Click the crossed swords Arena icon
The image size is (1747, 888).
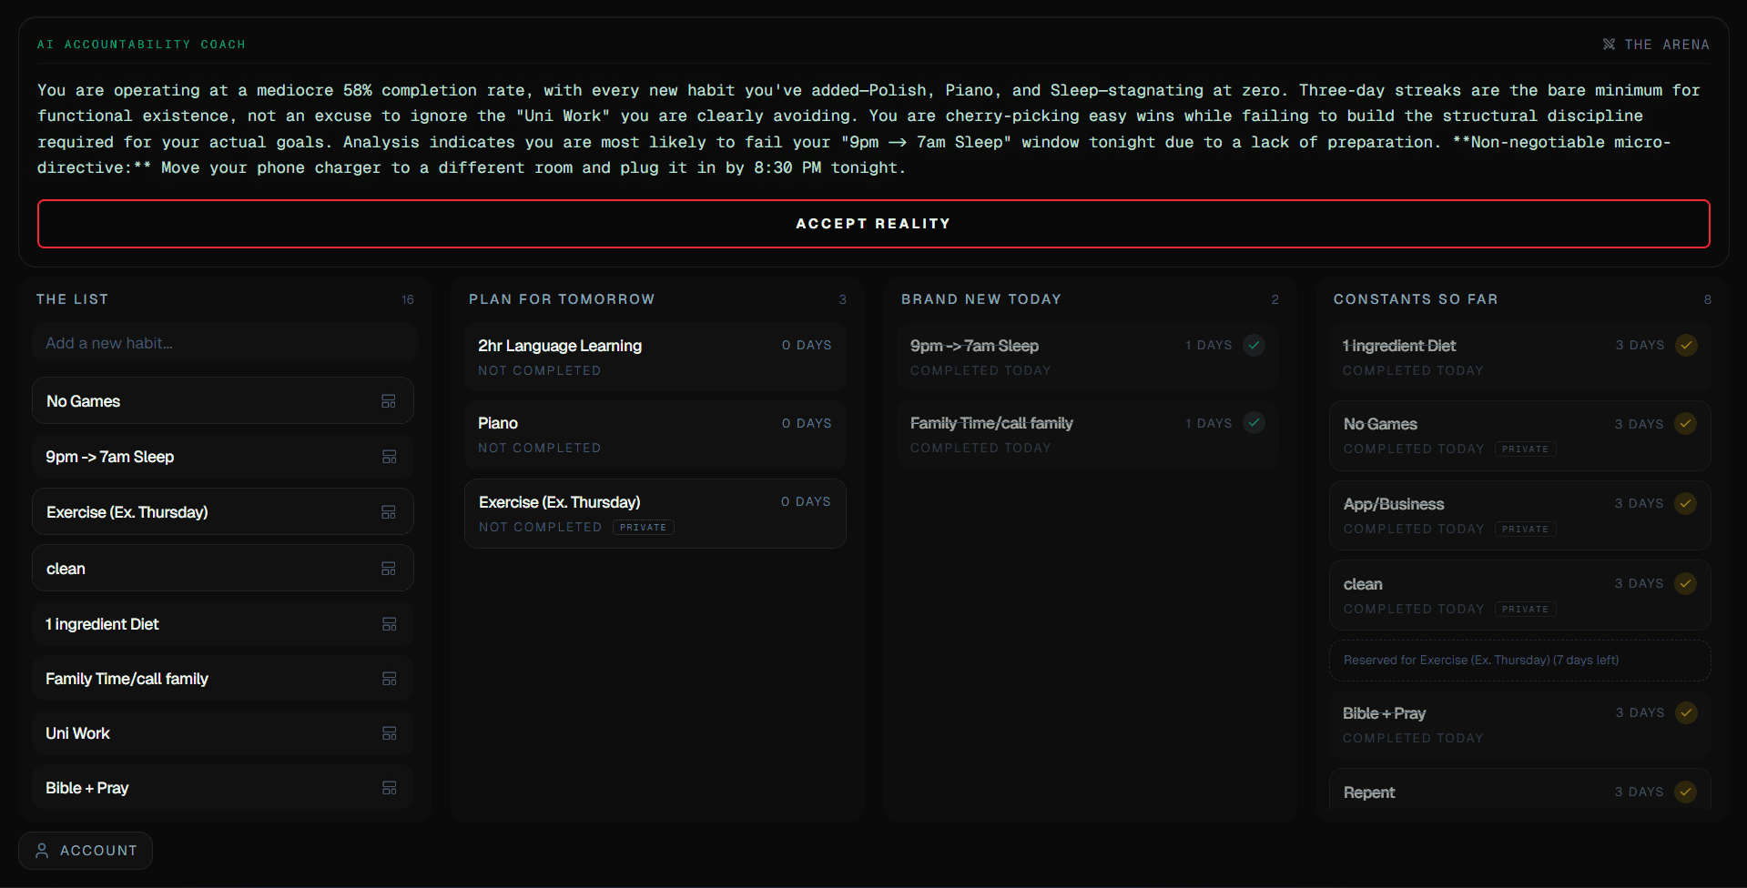(1609, 44)
